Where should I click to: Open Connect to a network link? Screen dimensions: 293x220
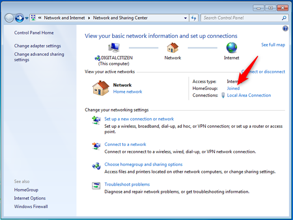click(x=125, y=145)
